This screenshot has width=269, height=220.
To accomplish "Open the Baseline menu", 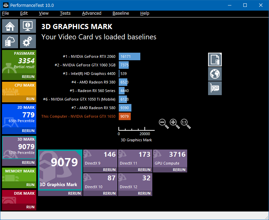I will point(121,13).
